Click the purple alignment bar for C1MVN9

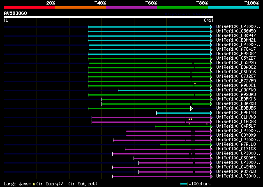pos(151,118)
